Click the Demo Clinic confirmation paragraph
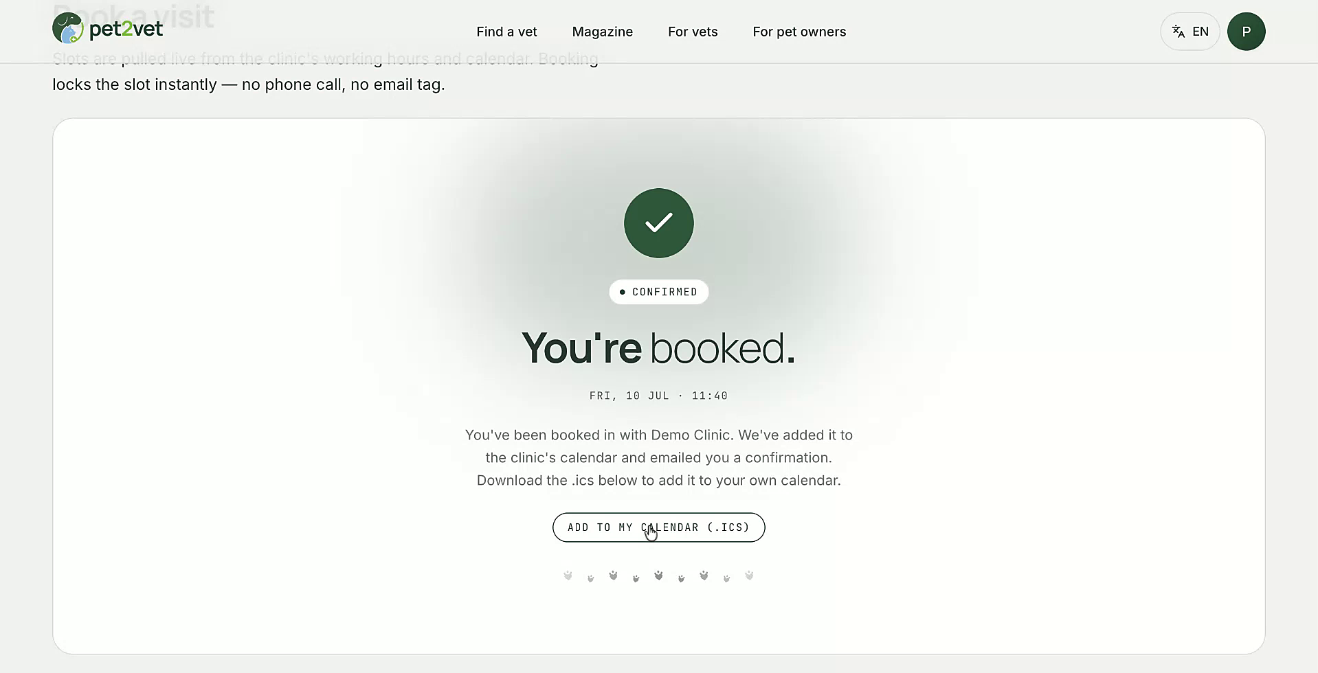This screenshot has width=1318, height=673. 658,457
